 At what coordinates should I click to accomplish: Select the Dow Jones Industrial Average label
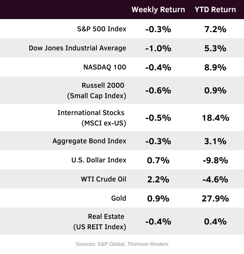tap(77, 48)
